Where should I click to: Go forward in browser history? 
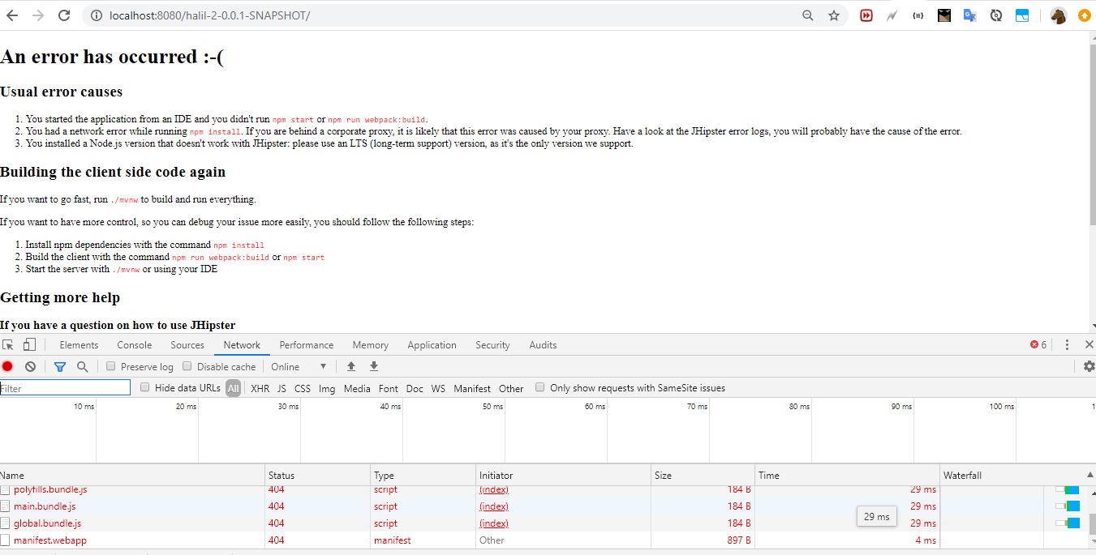38,15
